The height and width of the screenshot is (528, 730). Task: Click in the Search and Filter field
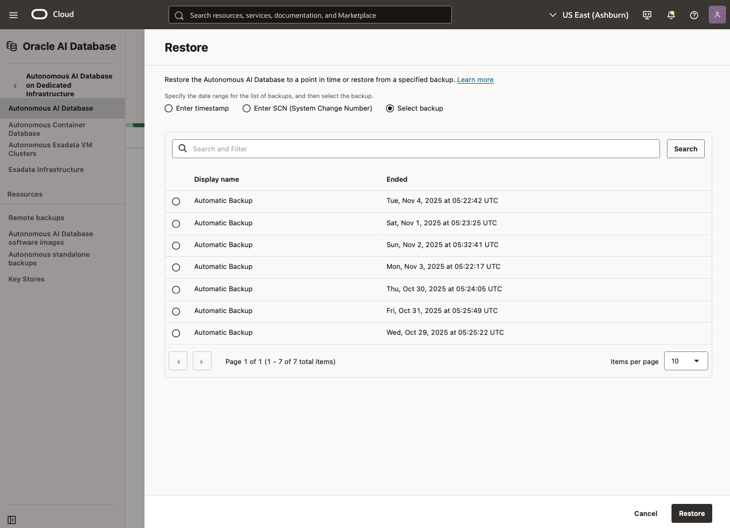click(x=416, y=148)
